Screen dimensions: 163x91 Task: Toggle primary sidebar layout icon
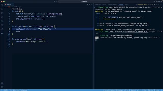(x=155, y=2)
